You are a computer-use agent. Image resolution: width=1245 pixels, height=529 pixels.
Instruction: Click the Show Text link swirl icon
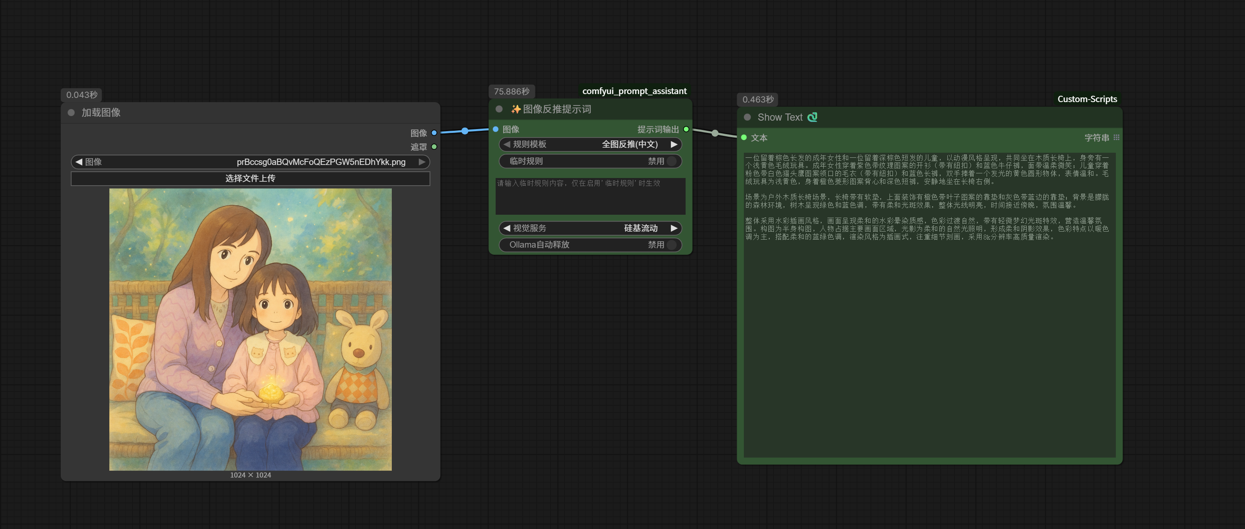click(812, 117)
